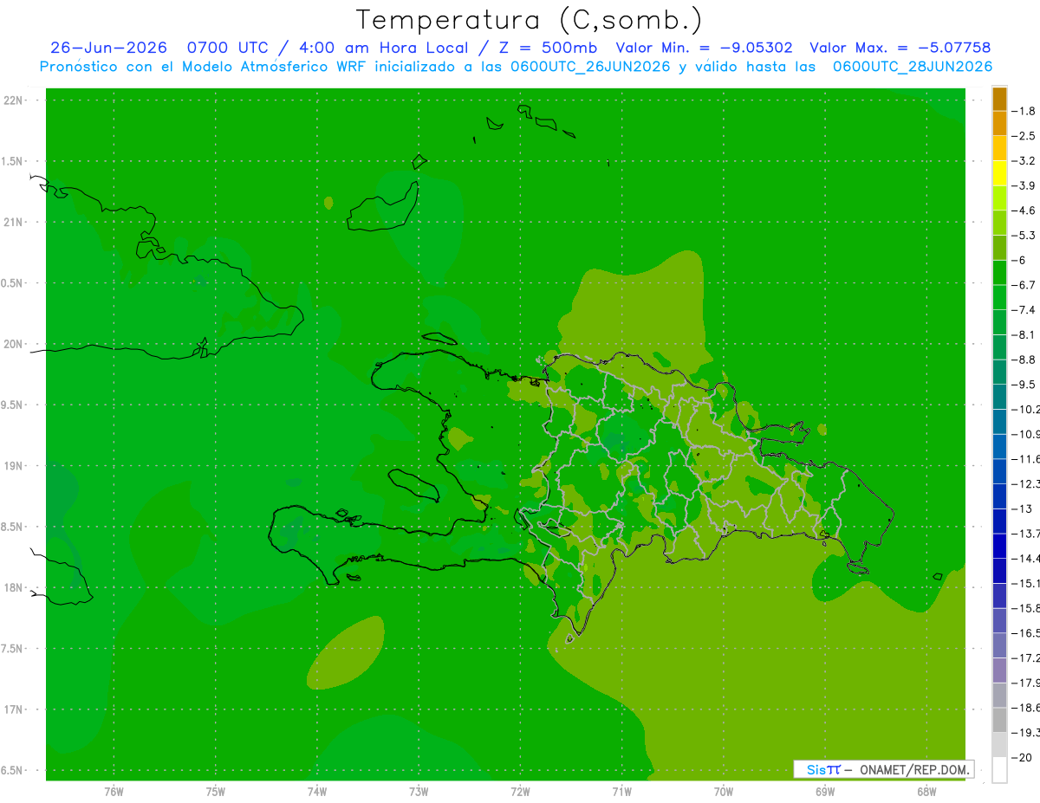Select the lime legend swatch between -3.9 and -4.6

click(x=999, y=198)
